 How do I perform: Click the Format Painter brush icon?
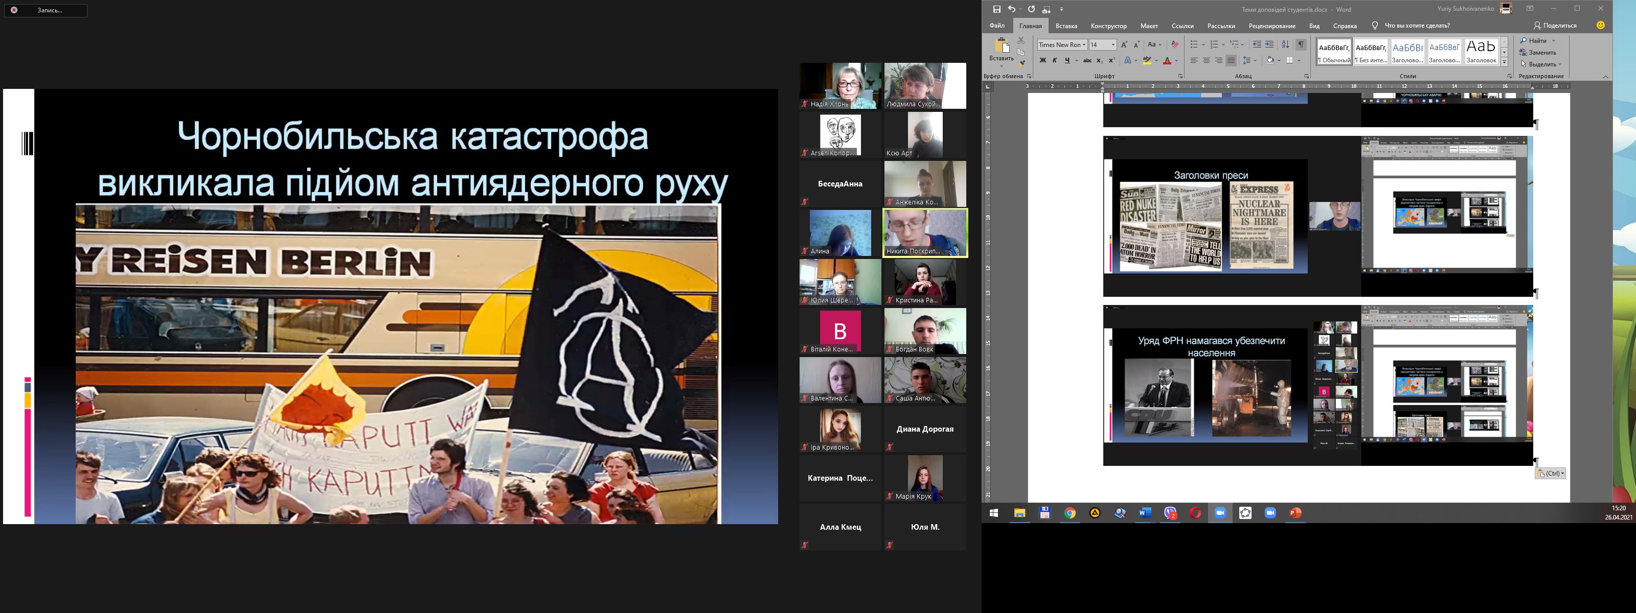(1022, 63)
